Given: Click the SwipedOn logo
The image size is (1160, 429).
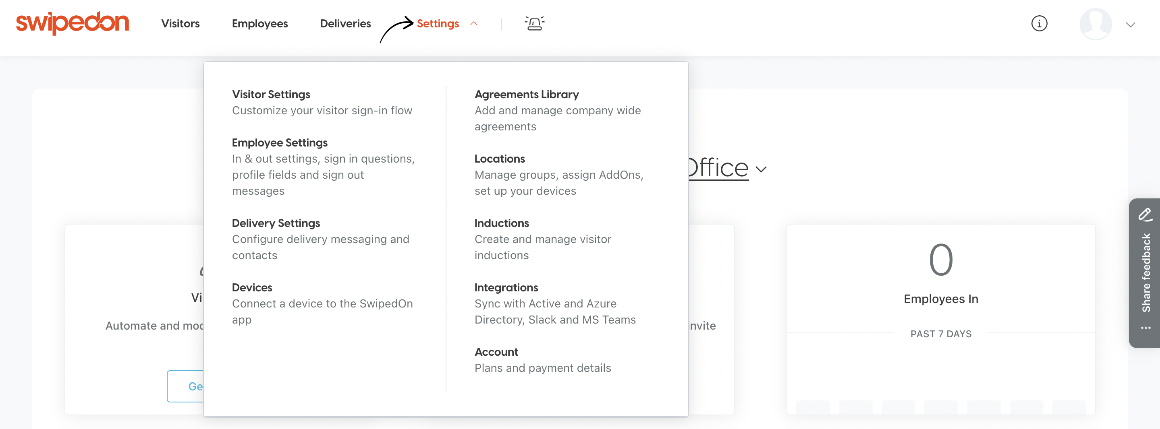Looking at the screenshot, I should 73,23.
